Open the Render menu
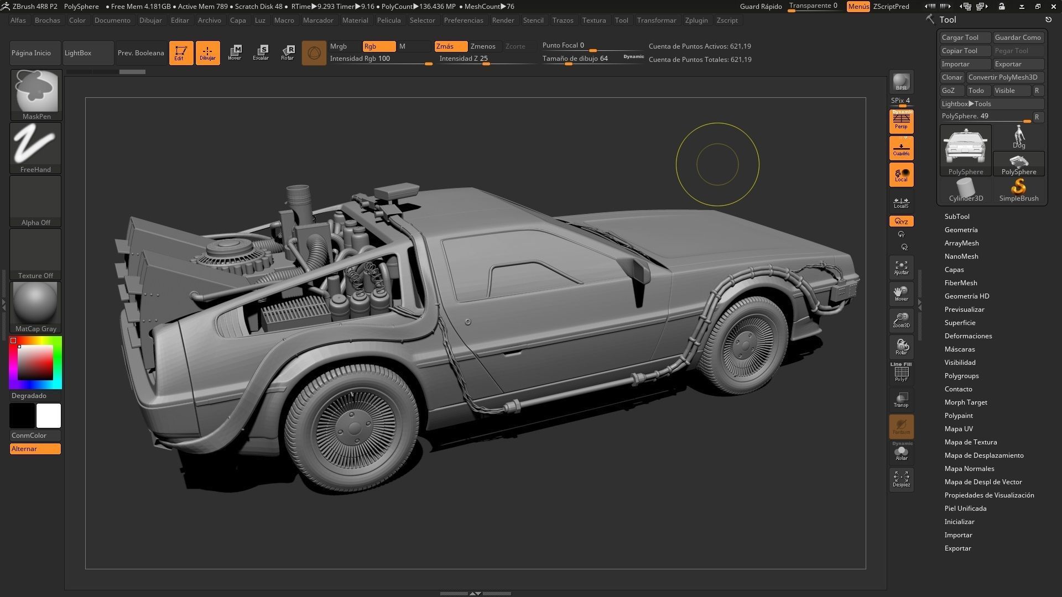 [x=503, y=20]
